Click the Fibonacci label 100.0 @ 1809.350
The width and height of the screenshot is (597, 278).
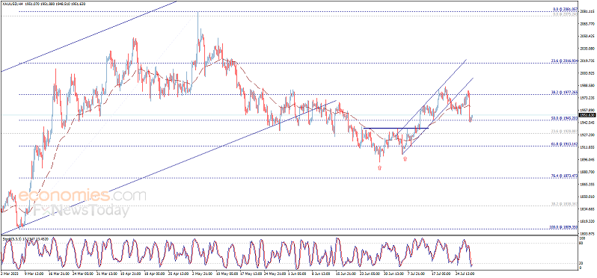(564, 227)
